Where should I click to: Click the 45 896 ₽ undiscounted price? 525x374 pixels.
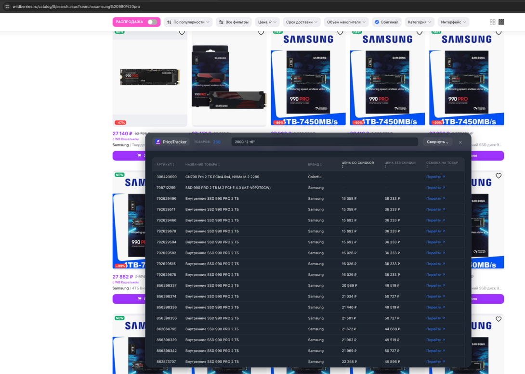coord(392,361)
